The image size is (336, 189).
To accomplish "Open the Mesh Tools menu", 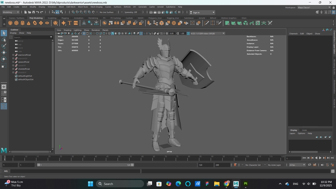I will (83, 7).
